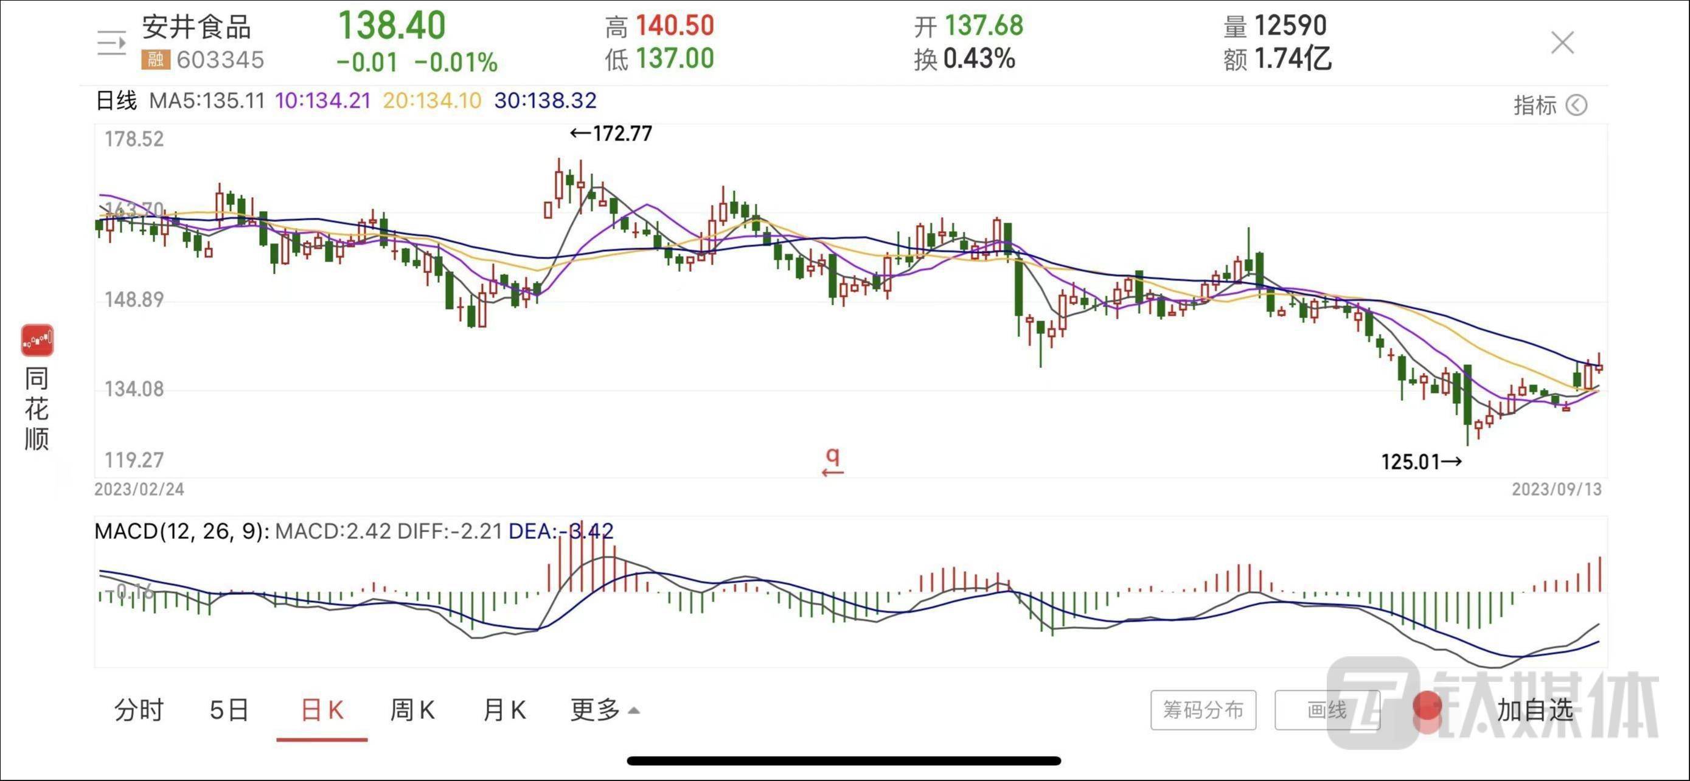Click the yellow 20:134.10 MA label
Screen dimensions: 1690x781
432,100
